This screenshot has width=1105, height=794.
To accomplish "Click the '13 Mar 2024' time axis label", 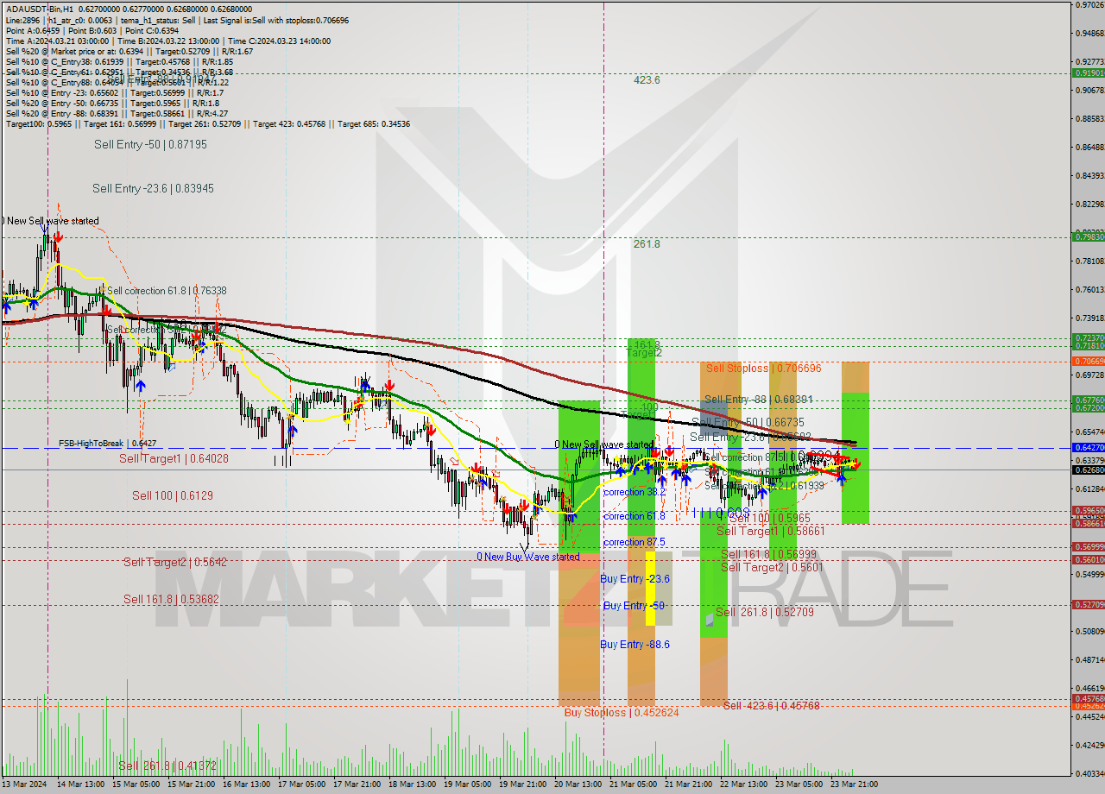I will click(24, 784).
